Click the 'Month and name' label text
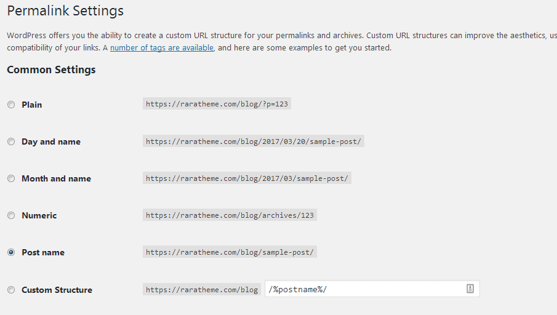Image resolution: width=557 pixels, height=315 pixels. (56, 178)
